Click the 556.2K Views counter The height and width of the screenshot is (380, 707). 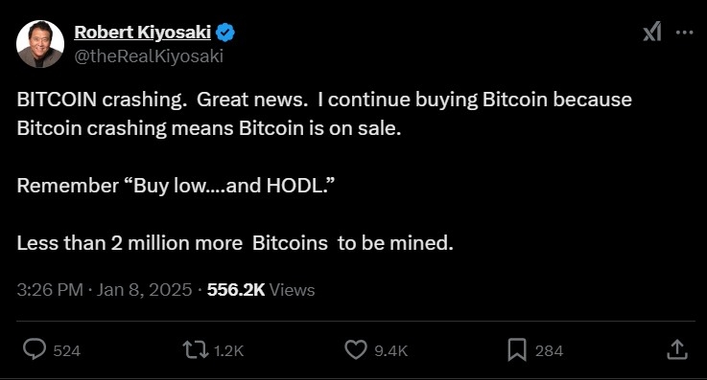click(x=261, y=290)
